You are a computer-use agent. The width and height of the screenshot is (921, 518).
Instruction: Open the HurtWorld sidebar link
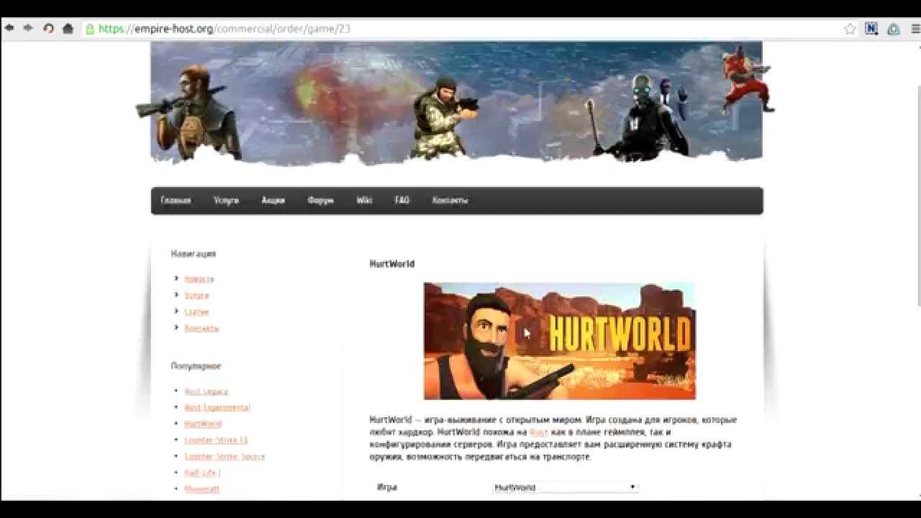203,424
